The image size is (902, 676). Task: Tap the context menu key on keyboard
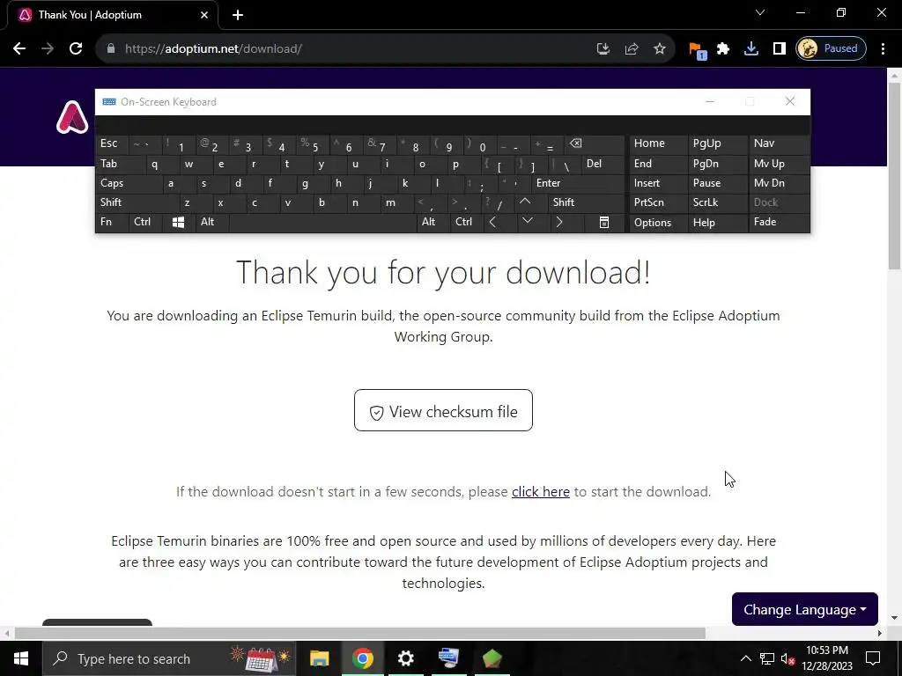[x=603, y=223]
